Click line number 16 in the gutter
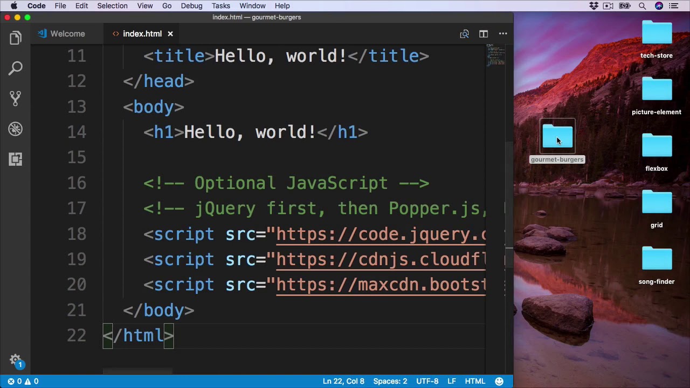 (x=77, y=183)
